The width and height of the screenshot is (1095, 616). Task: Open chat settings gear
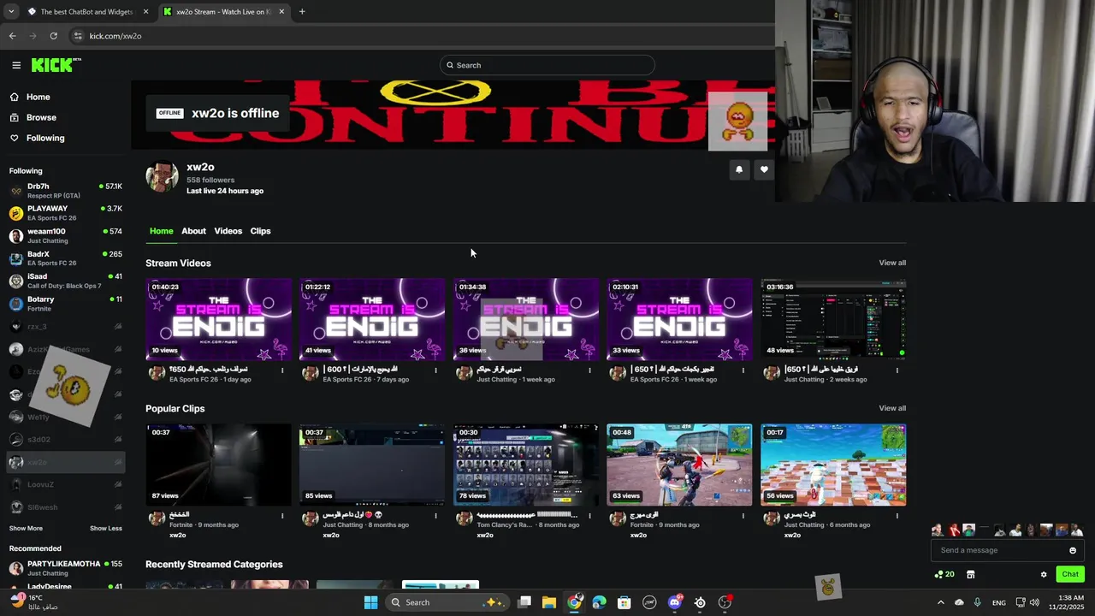[x=1044, y=574]
